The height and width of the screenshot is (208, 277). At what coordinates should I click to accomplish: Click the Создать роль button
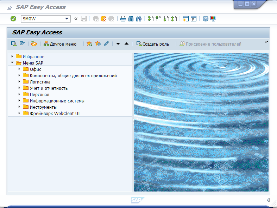(x=153, y=44)
